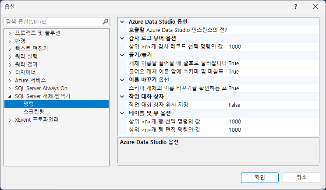Collapse the SQL Server 개체 탐색기 node arrow

pyautogui.click(x=10, y=96)
